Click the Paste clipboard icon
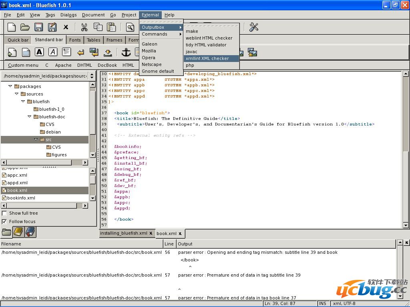Viewport: 410px width, 307px height. (111, 27)
